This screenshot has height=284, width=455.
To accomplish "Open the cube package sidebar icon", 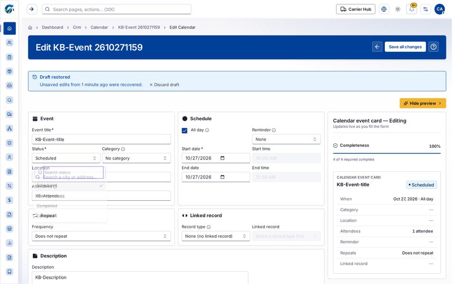I will 9,71.
